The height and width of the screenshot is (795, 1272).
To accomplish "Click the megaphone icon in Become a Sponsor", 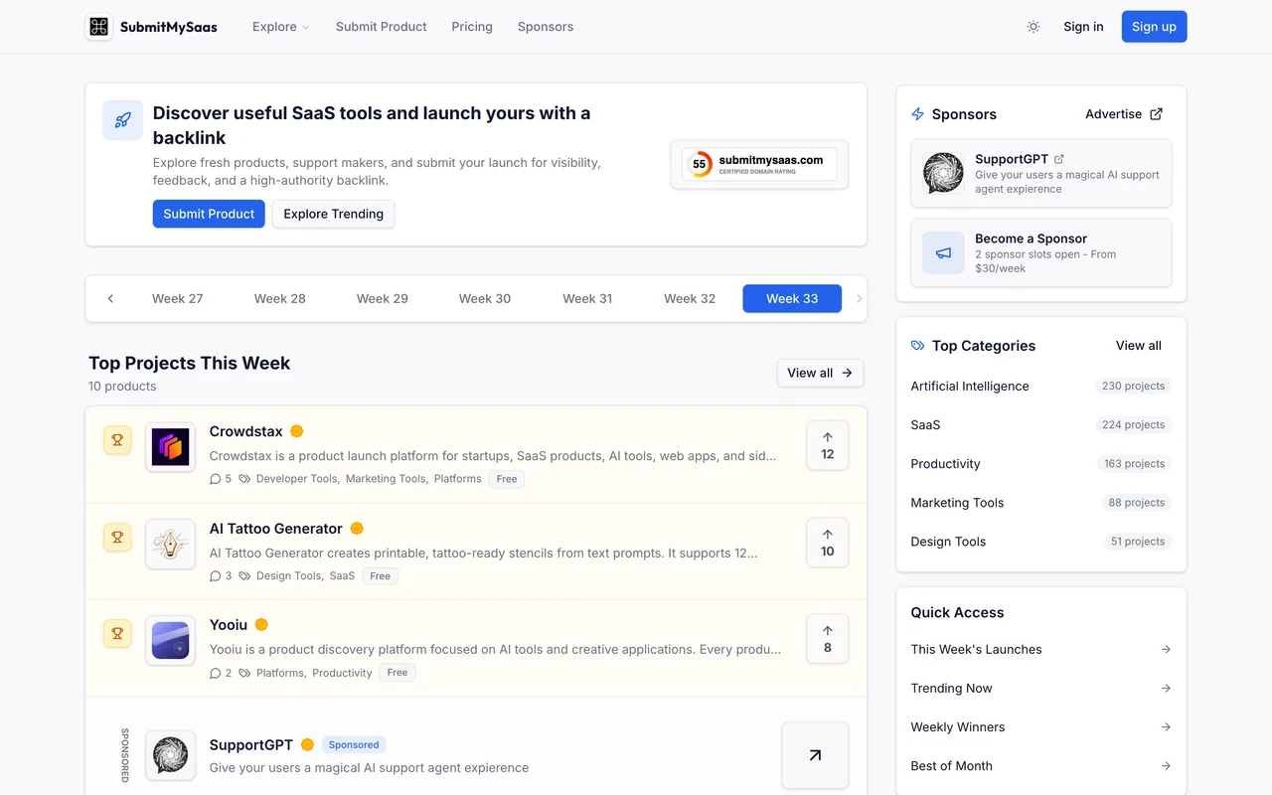I will 943,252.
